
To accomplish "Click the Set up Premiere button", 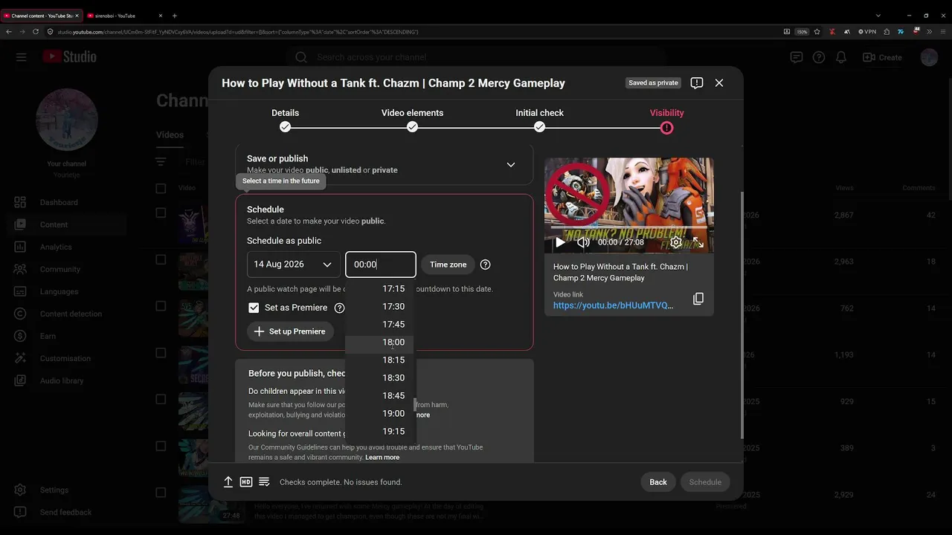I will 290,331.
